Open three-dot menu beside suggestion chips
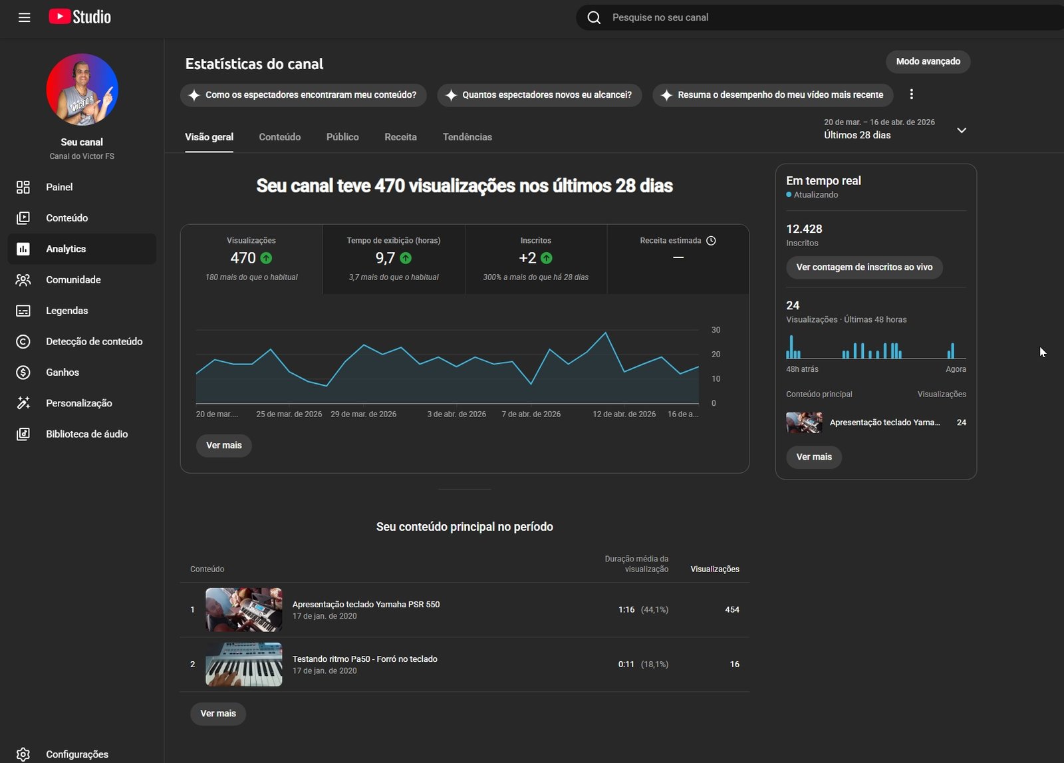This screenshot has height=763, width=1064. (x=911, y=94)
